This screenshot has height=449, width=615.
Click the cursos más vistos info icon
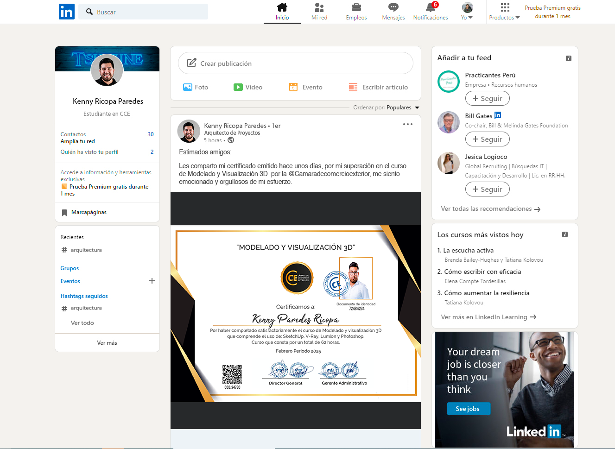point(565,234)
